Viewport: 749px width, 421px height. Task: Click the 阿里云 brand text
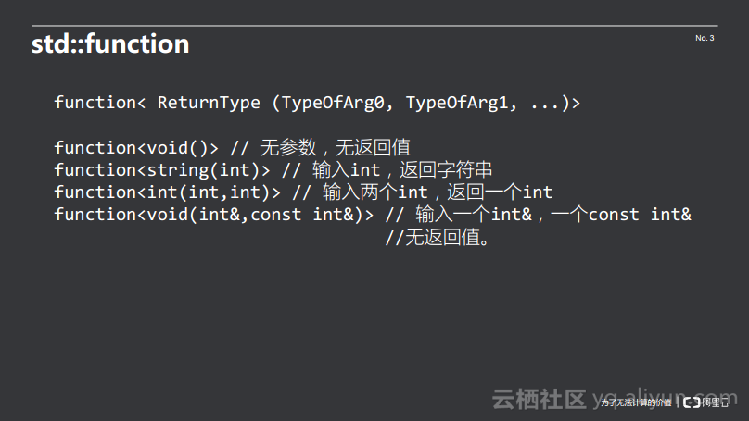(x=715, y=402)
